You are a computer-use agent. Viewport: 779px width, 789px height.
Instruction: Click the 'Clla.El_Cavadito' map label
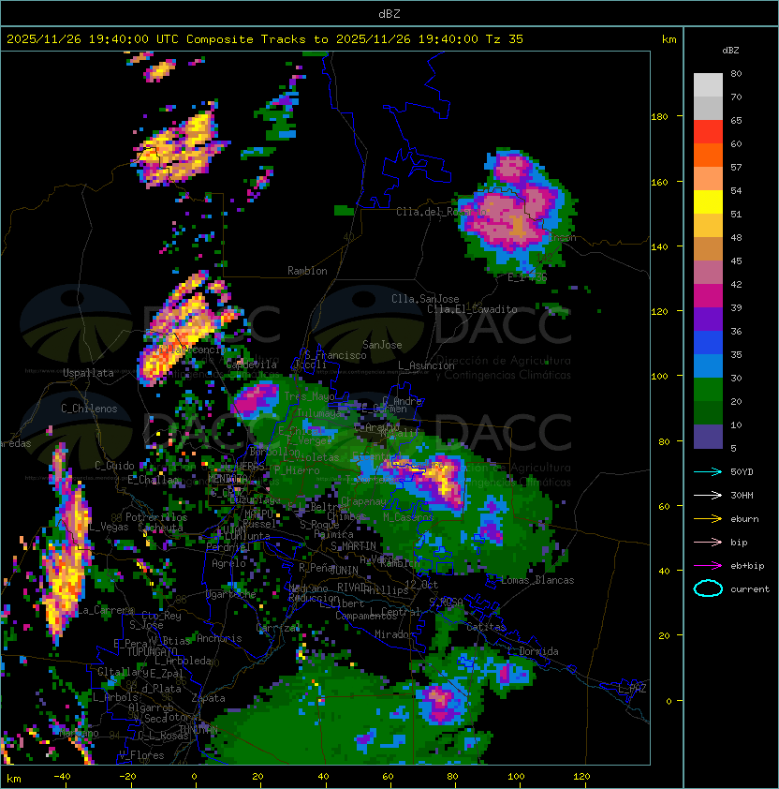pos(472,309)
